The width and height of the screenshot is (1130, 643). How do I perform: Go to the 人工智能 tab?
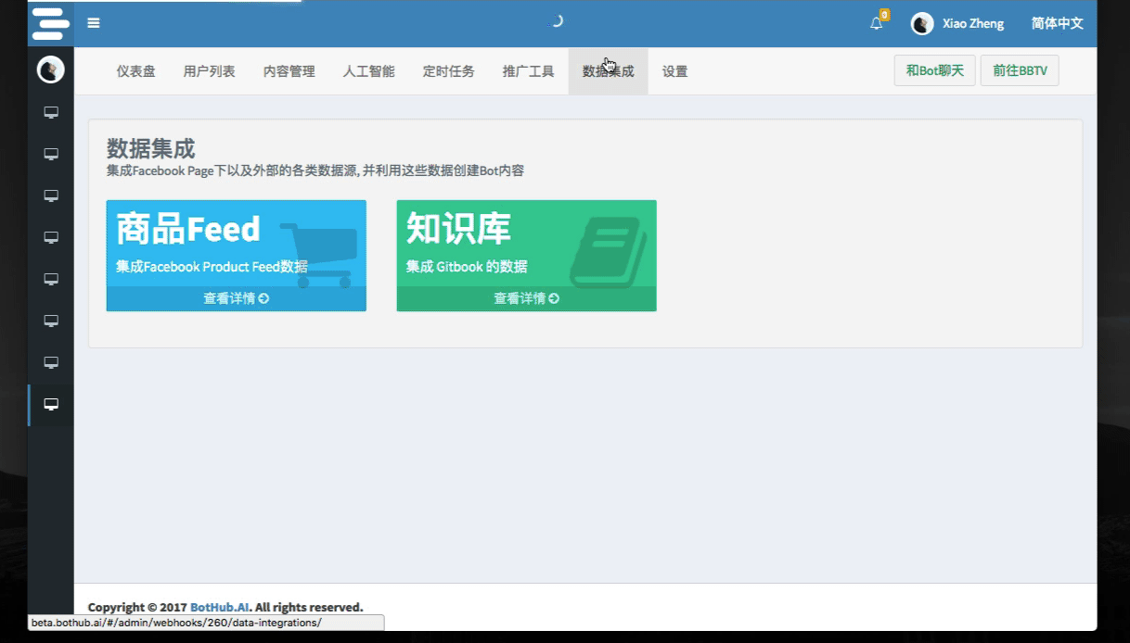[368, 71]
